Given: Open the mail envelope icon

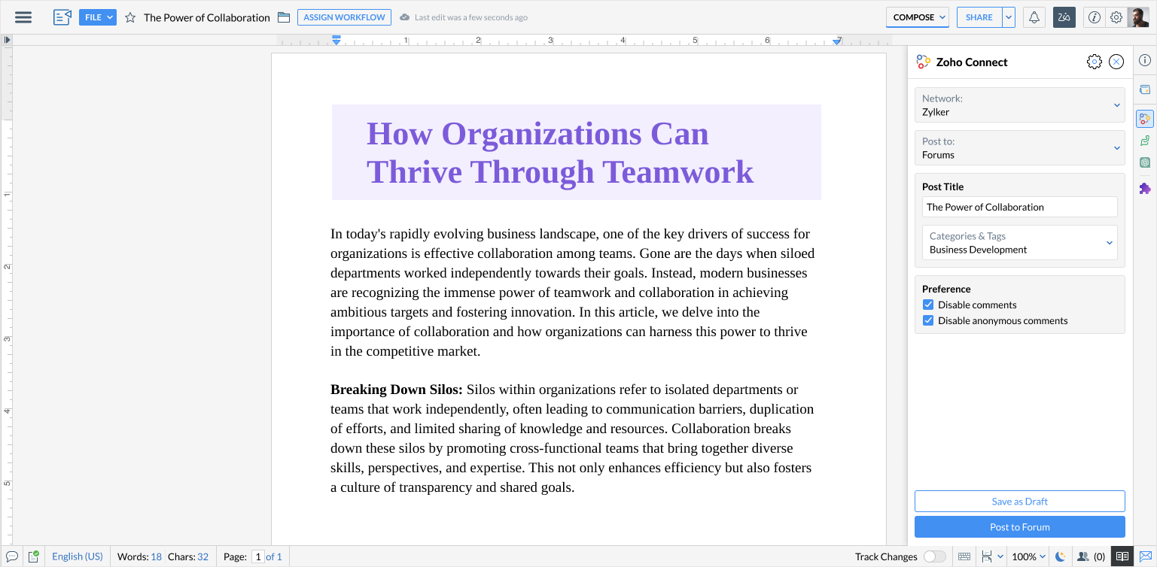Looking at the screenshot, I should (x=1145, y=556).
